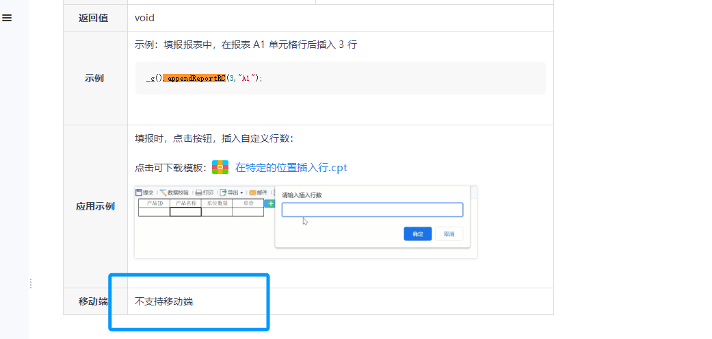Select the 不支持移动端 text
The image size is (712, 339).
pyautogui.click(x=164, y=301)
